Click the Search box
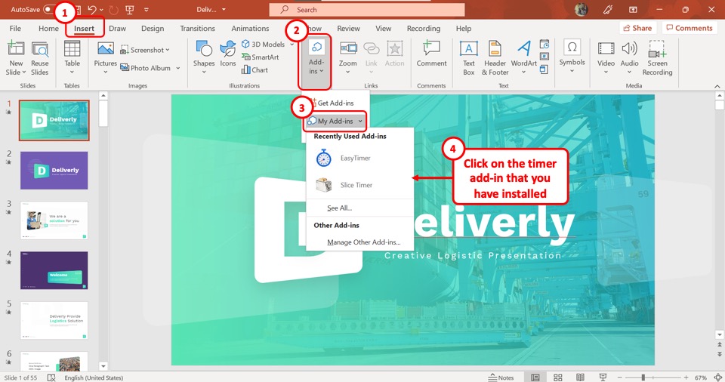 tap(367, 10)
